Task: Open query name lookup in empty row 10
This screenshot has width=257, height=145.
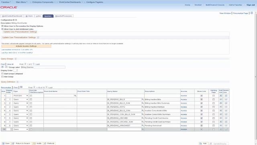Action: [x=143, y=129]
